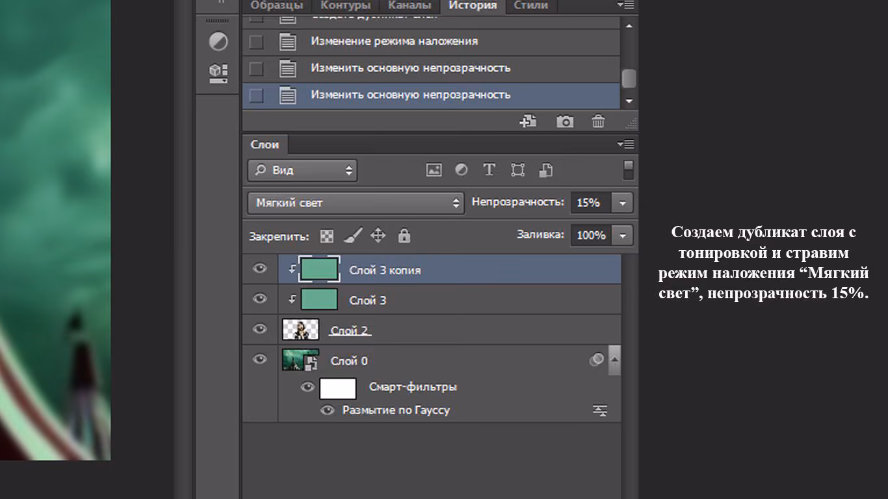Switch to the Каналы tab

[x=410, y=6]
